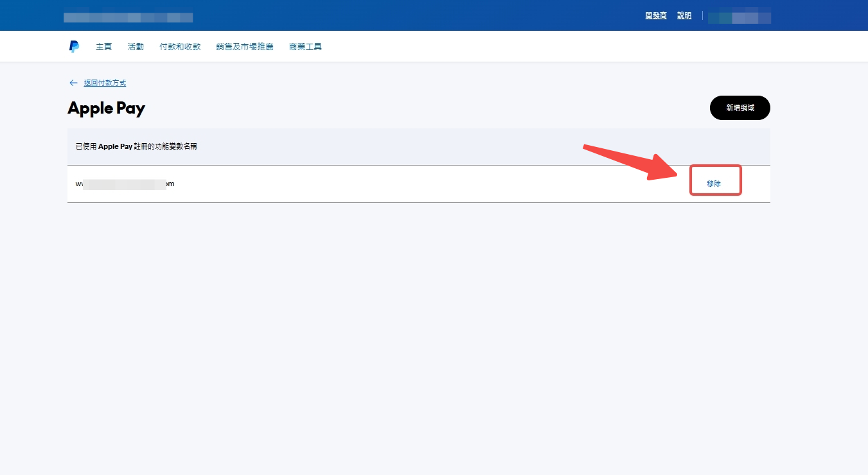The height and width of the screenshot is (475, 868).
Task: Open the 商業工具 menu
Action: tap(305, 47)
